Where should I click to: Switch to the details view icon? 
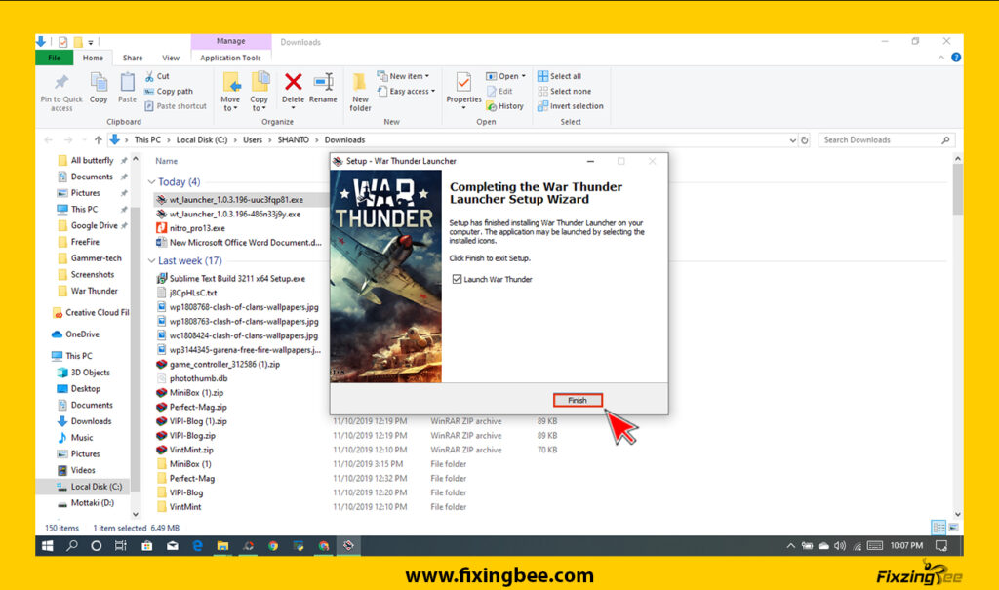tap(939, 528)
